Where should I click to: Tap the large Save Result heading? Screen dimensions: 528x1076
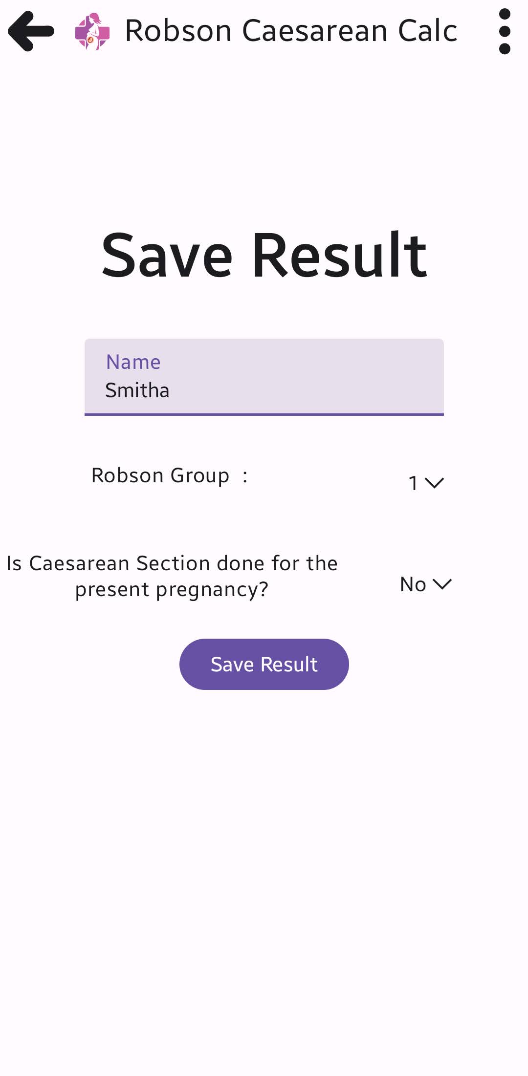click(x=264, y=255)
